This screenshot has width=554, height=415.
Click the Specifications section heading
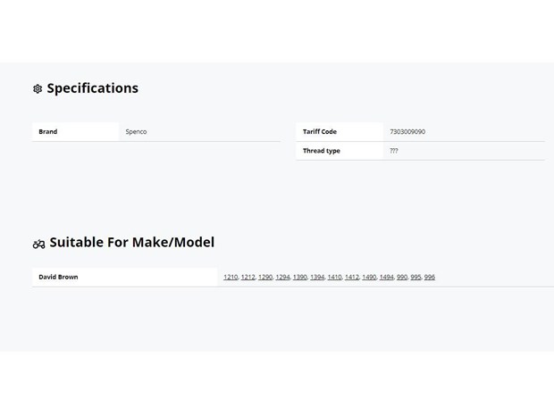click(93, 88)
